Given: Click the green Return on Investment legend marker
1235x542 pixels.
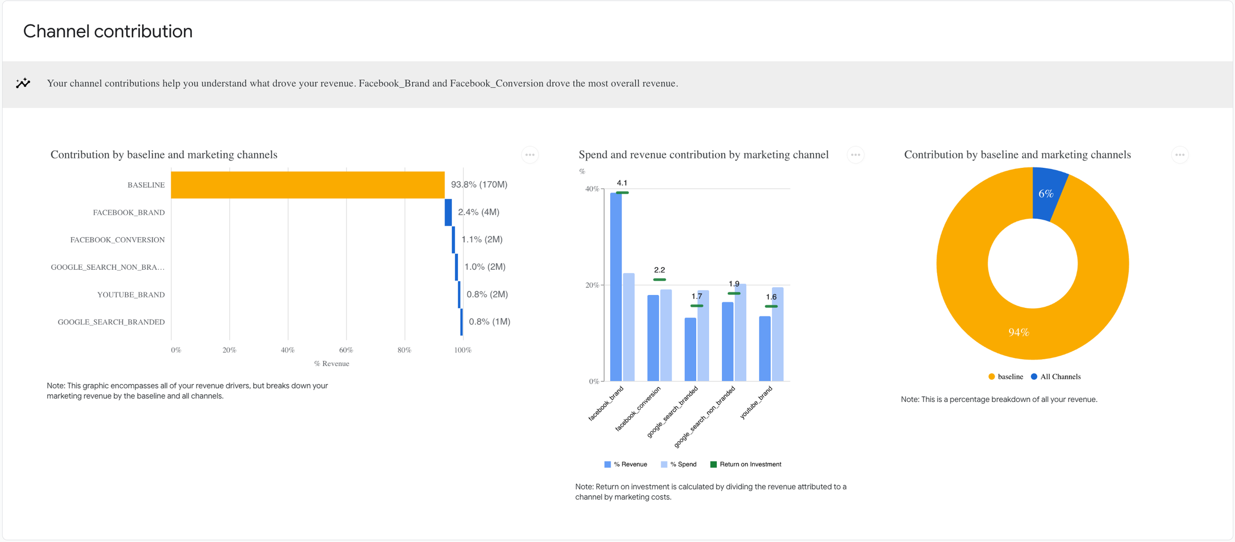Looking at the screenshot, I should [713, 464].
